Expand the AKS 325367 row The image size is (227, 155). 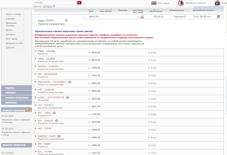[x=36, y=128]
